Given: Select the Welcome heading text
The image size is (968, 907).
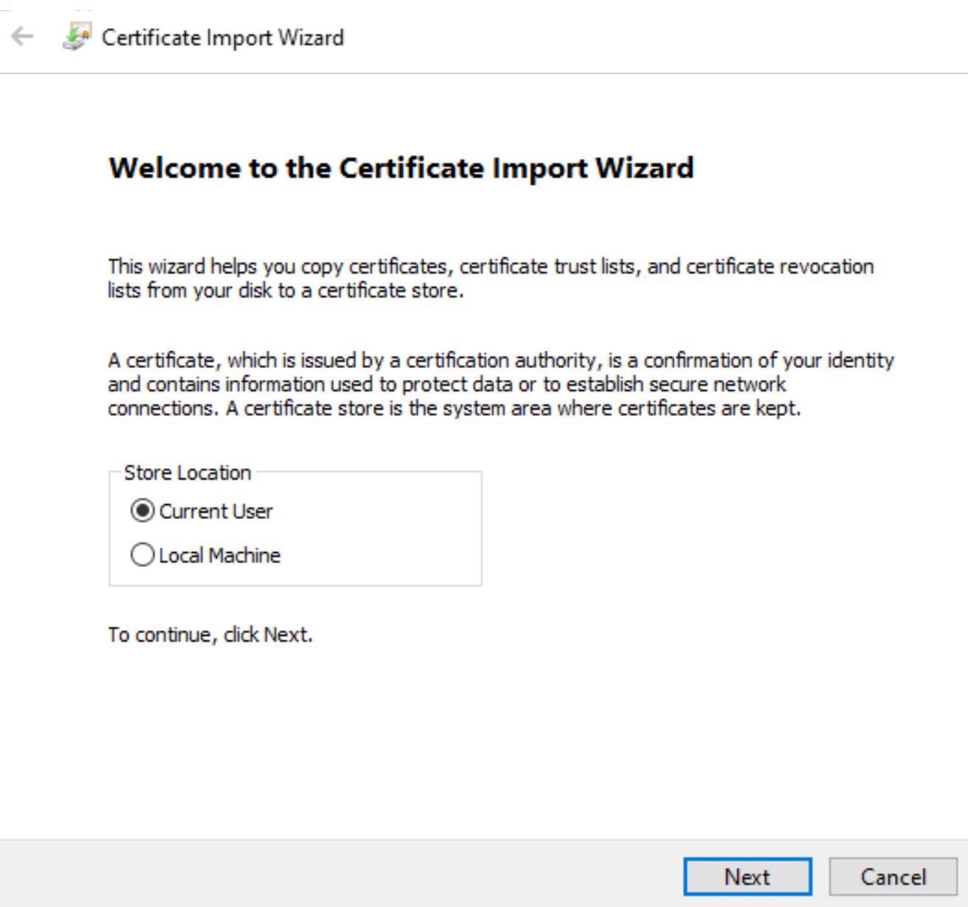Looking at the screenshot, I should pos(401,168).
